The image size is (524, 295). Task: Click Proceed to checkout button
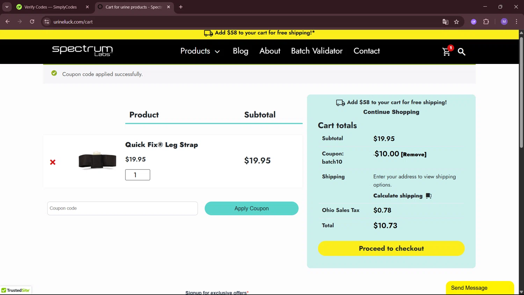391,249
